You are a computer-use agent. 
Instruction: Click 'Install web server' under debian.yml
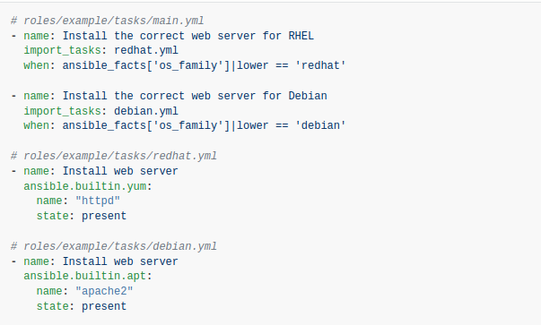120,261
